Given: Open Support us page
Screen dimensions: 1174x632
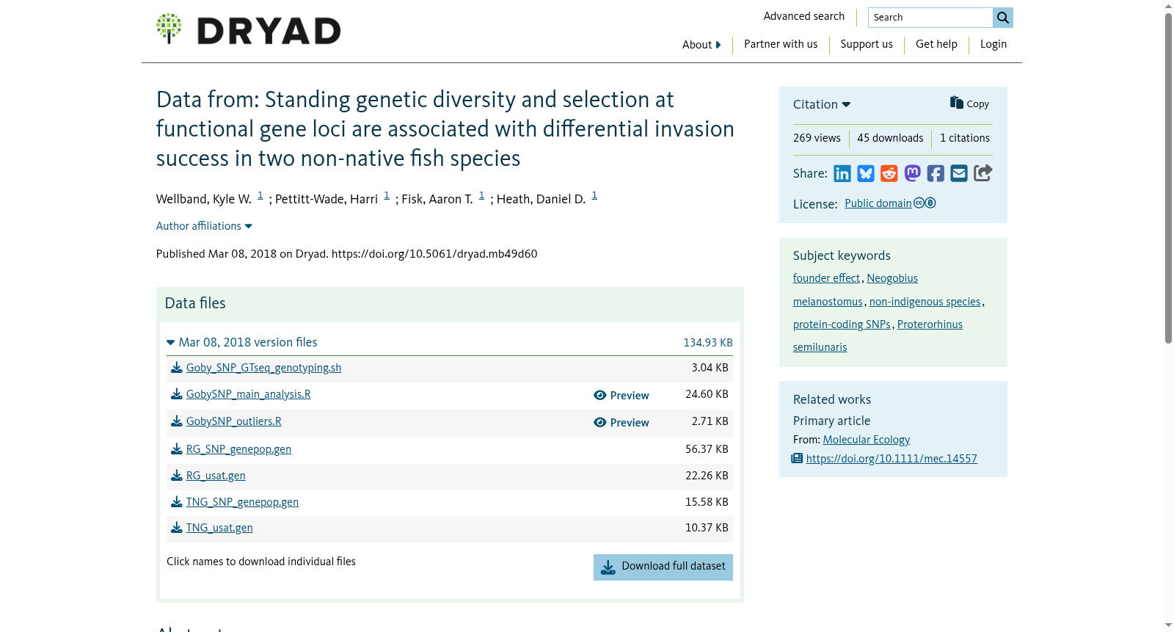Looking at the screenshot, I should point(867,44).
